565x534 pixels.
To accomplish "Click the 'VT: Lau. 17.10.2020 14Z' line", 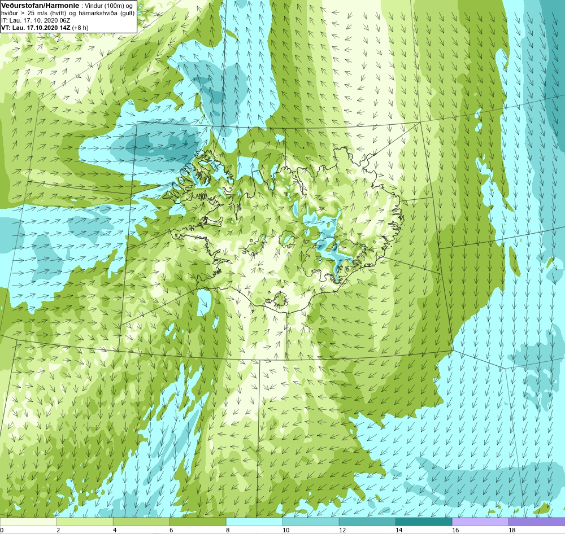I will point(36,28).
